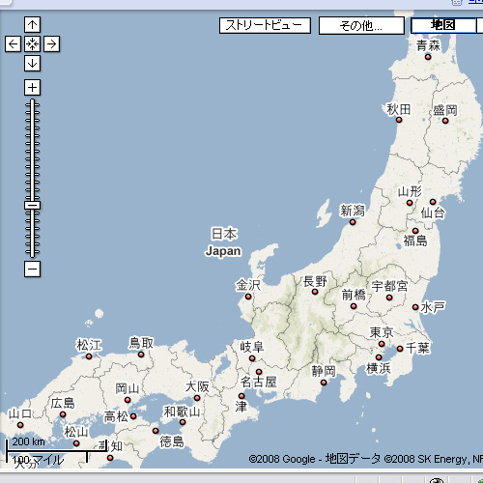
Task: Click the 前橋 city marker
Action: tap(354, 306)
